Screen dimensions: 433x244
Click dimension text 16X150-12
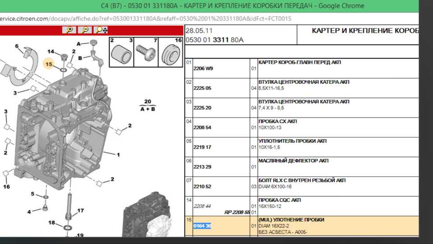click(x=270, y=206)
